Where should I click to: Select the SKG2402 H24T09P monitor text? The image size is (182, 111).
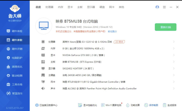78,69
